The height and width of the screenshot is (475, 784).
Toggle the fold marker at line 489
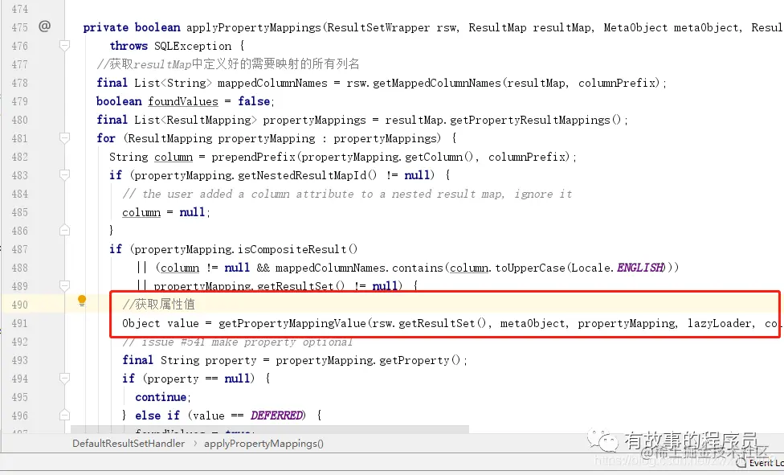pyautogui.click(x=64, y=286)
